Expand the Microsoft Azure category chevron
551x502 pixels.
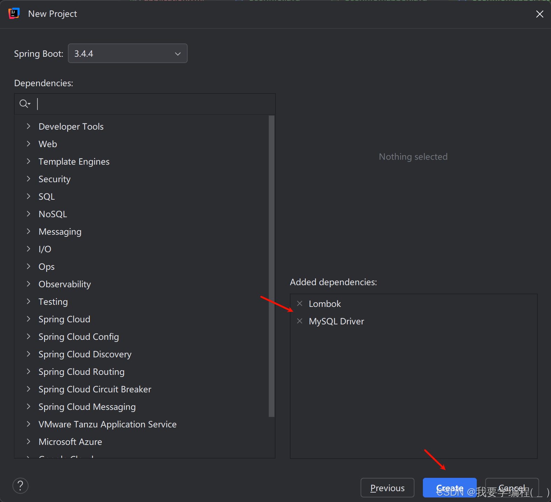[28, 441]
